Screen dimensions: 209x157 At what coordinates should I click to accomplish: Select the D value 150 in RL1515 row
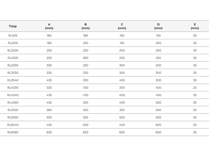tap(158, 36)
